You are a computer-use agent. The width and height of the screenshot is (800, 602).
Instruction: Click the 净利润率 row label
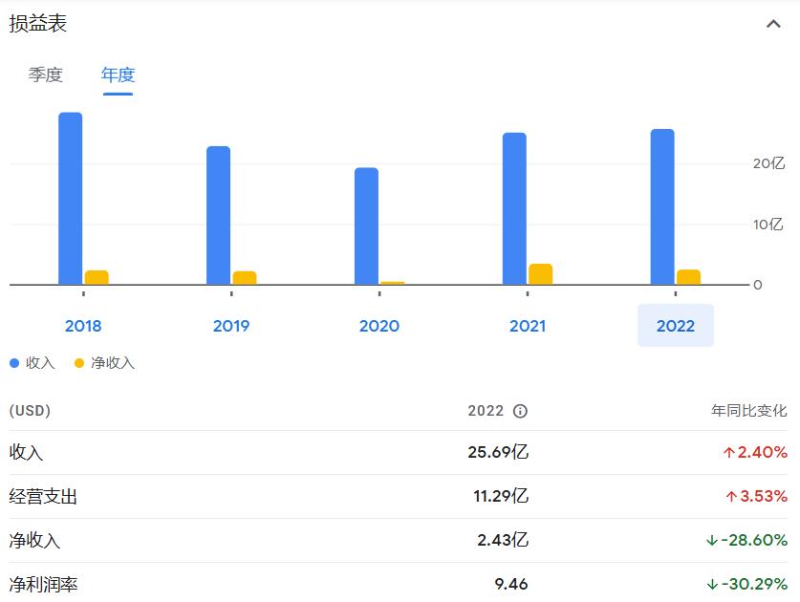click(x=44, y=584)
